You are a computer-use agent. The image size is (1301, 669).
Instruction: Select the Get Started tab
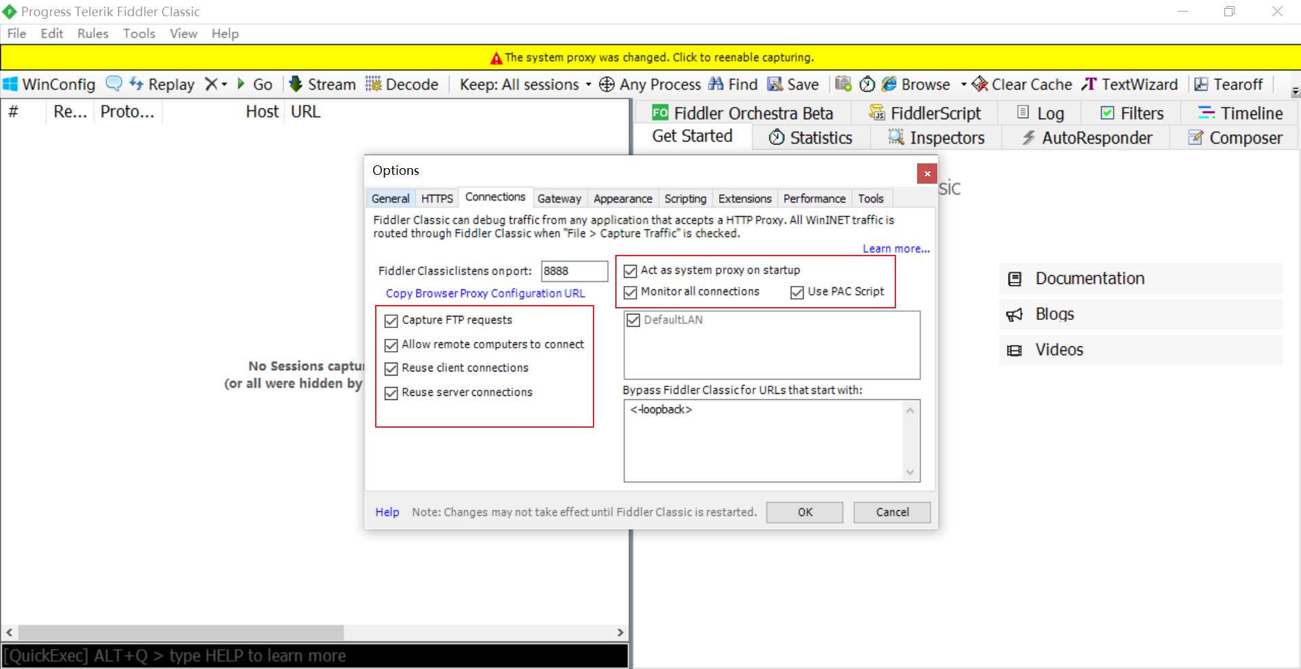point(693,136)
